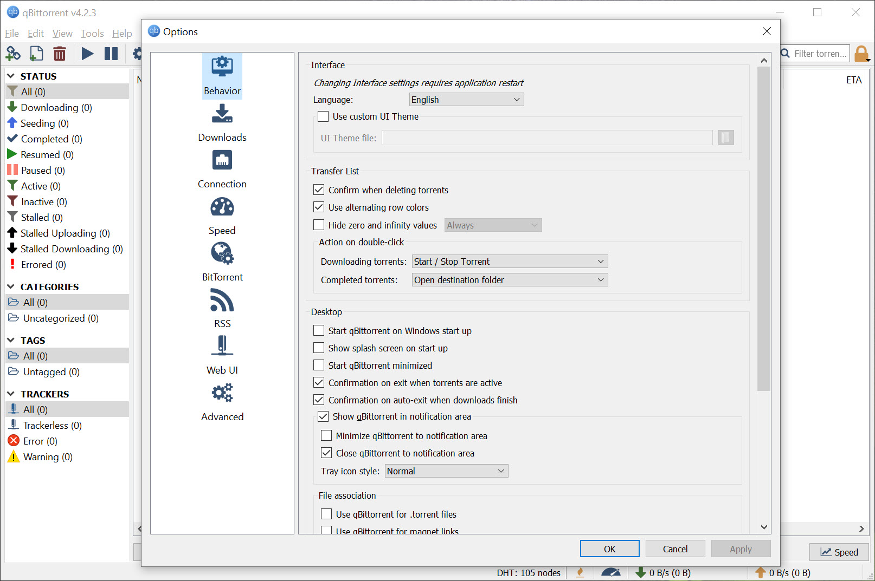Open the Language dropdown
This screenshot has width=875, height=581.
[466, 100]
